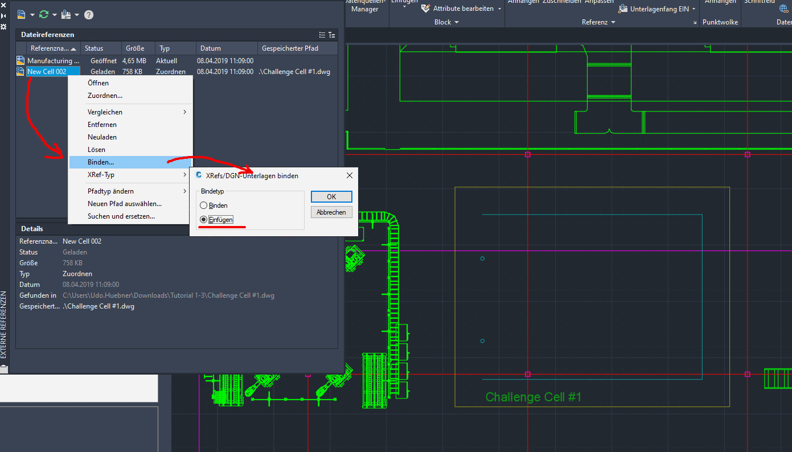Select the Binden radio button
The image size is (792, 452).
[x=203, y=206]
